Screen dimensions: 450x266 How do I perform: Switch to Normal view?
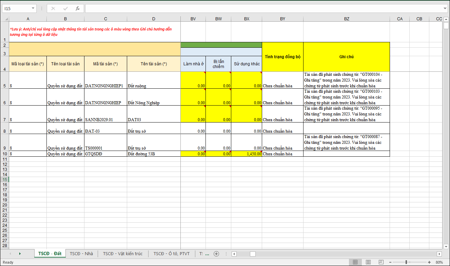pyautogui.click(x=355, y=262)
